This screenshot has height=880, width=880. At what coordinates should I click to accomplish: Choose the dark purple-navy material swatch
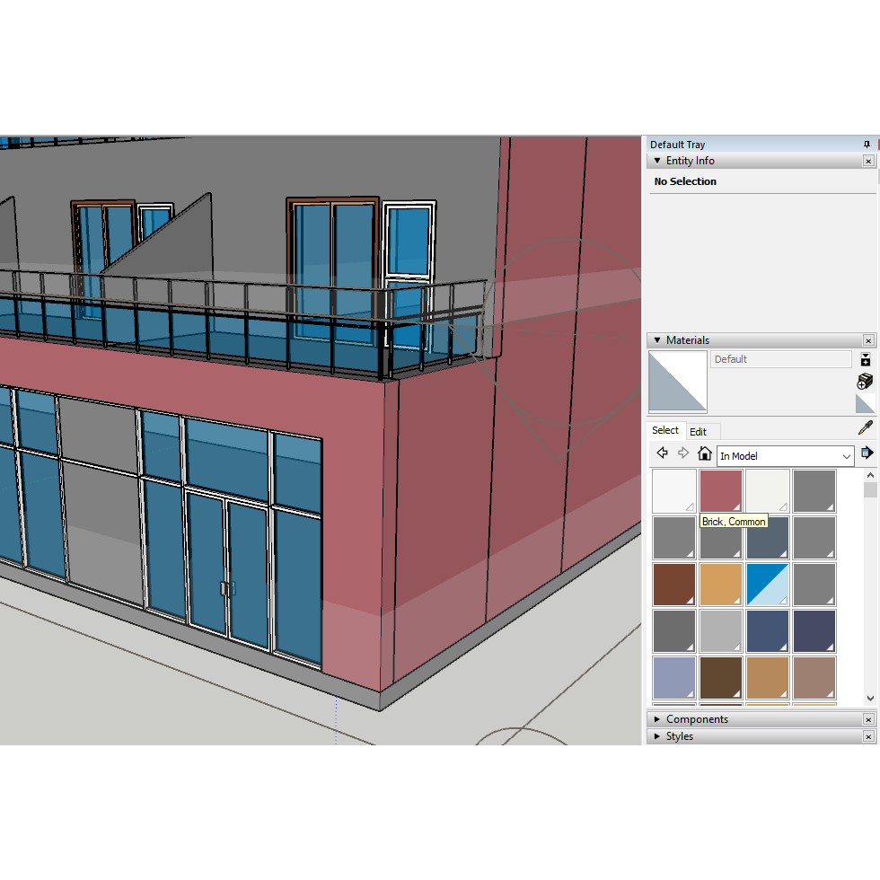coord(814,630)
